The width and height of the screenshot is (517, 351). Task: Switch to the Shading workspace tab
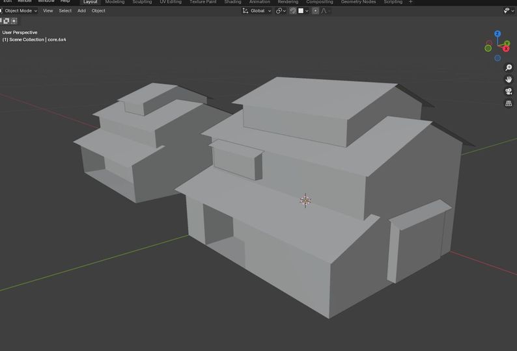click(x=233, y=2)
